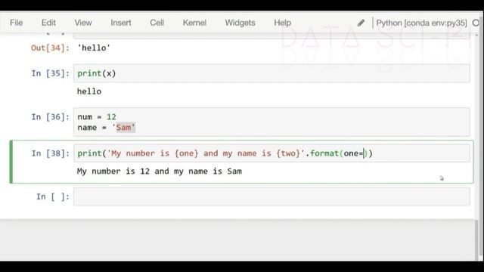Open the Kernel menu

[x=194, y=23]
